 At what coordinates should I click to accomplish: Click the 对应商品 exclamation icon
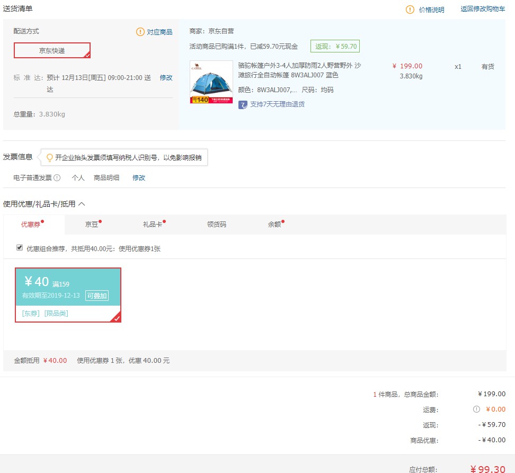pos(140,32)
